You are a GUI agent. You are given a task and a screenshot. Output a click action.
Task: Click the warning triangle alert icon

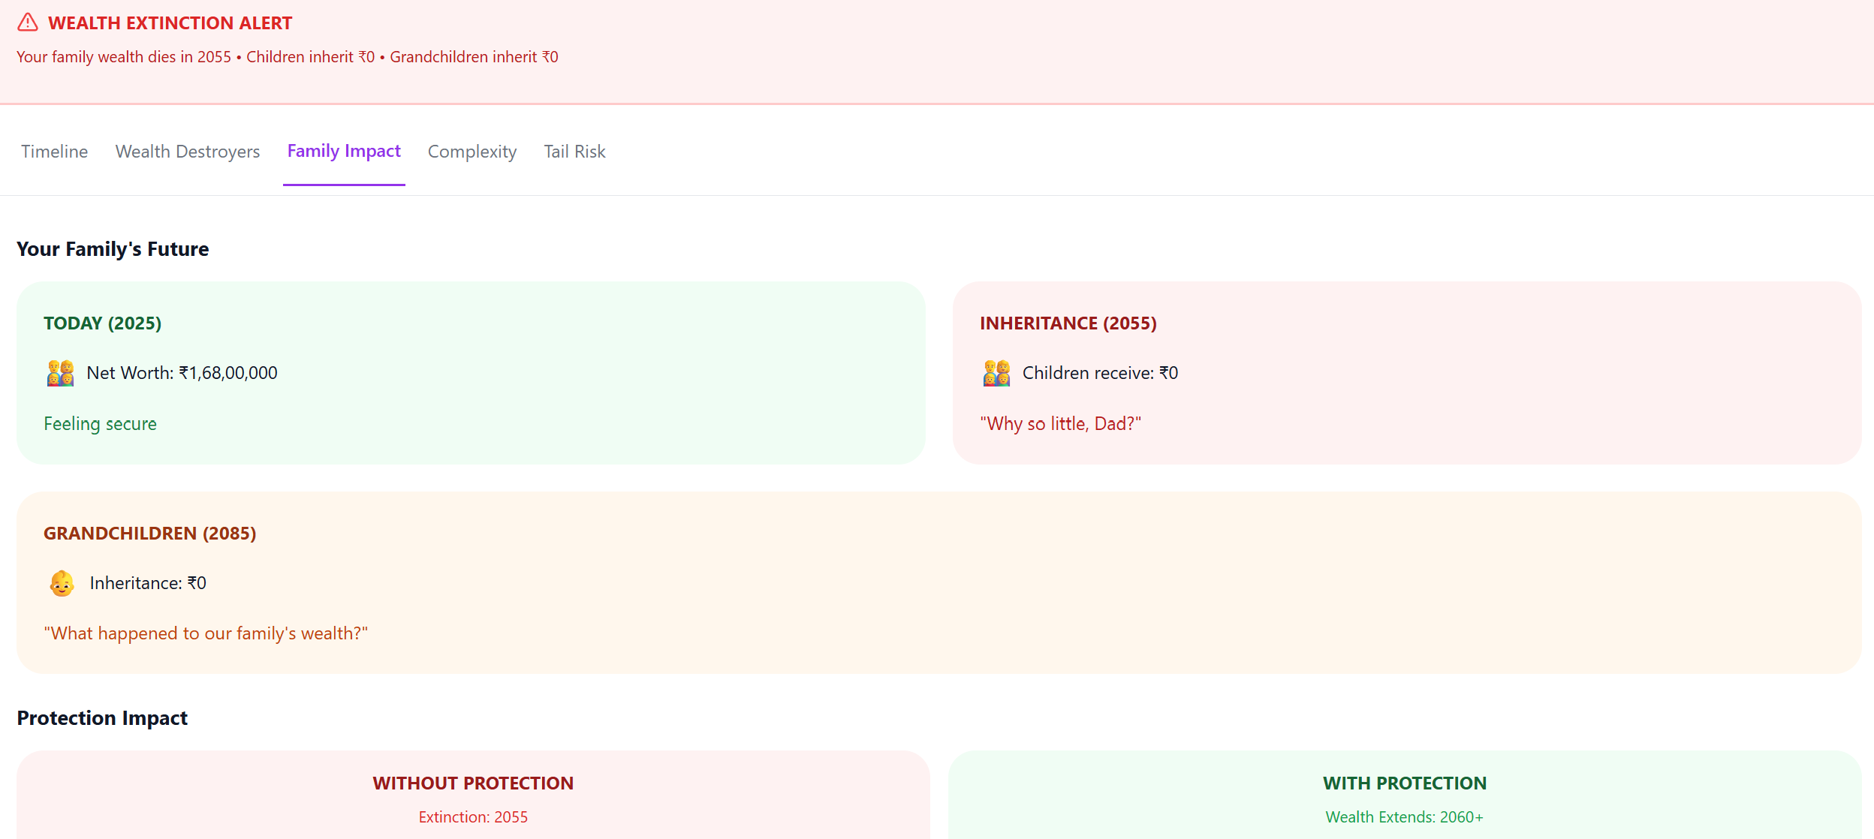tap(28, 23)
